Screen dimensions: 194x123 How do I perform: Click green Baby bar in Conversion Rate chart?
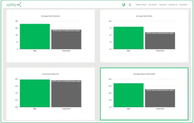pos(35,93)
